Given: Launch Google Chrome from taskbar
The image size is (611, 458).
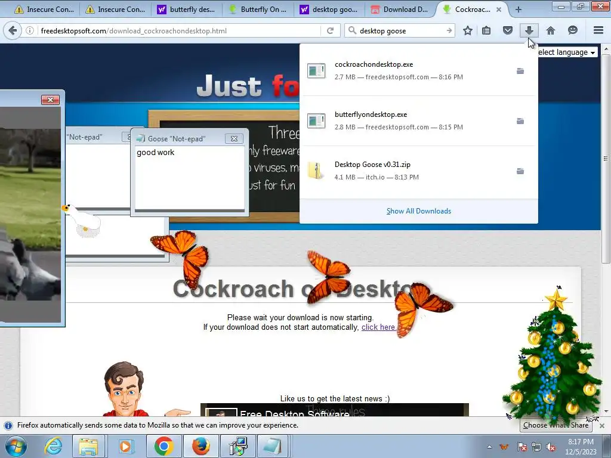Looking at the screenshot, I should 163,446.
